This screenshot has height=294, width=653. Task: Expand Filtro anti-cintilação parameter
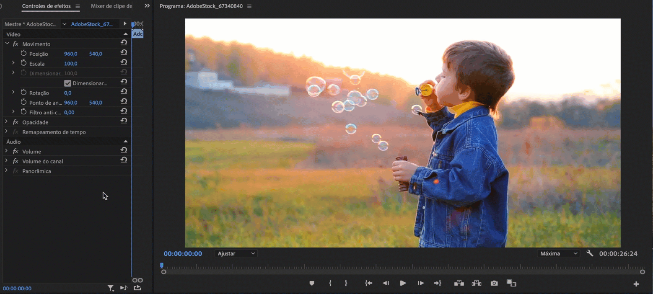(13, 112)
